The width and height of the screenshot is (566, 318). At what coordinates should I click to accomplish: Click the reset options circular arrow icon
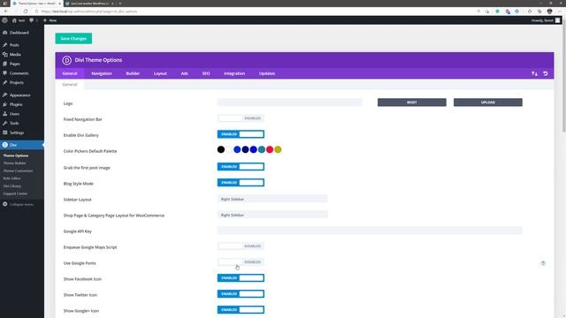tap(546, 73)
